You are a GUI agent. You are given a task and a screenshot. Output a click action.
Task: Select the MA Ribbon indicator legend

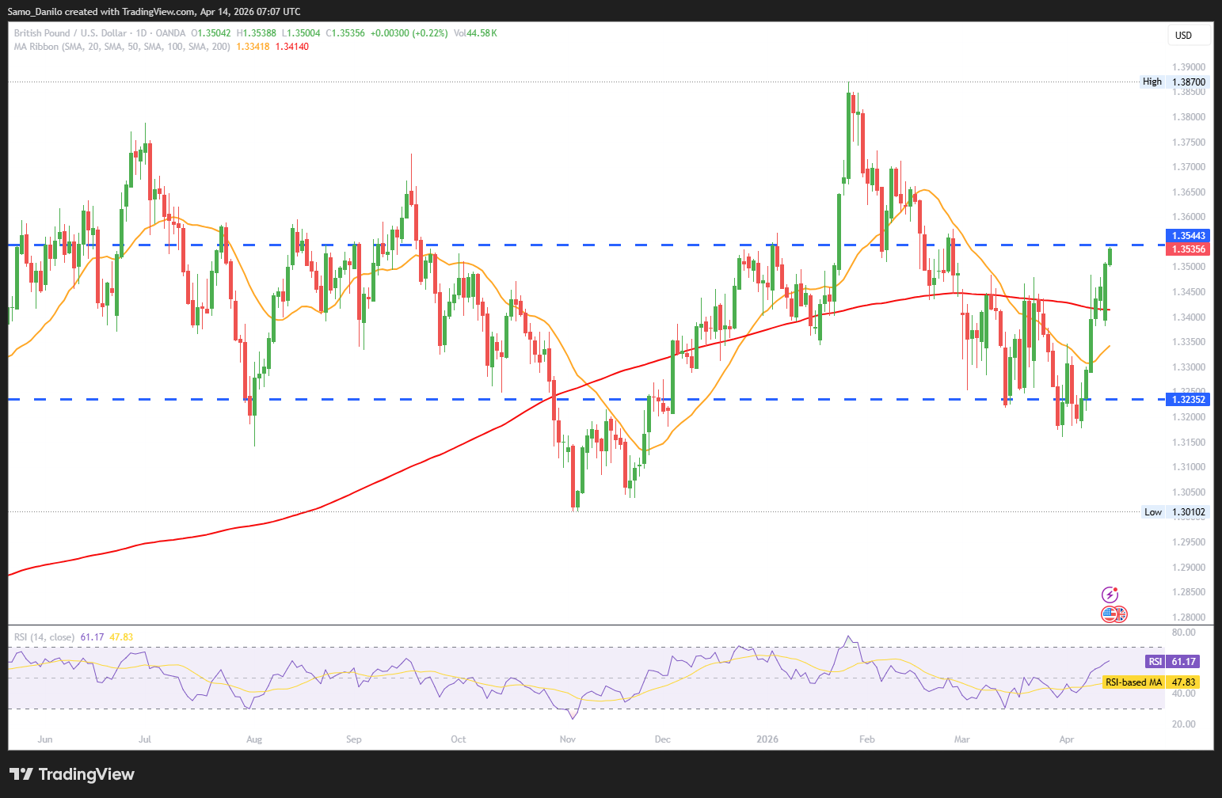pyautogui.click(x=122, y=47)
